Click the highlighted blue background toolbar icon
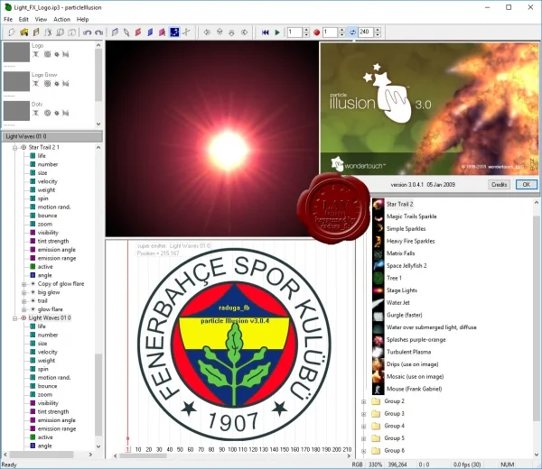The image size is (542, 469). pyautogui.click(x=174, y=32)
